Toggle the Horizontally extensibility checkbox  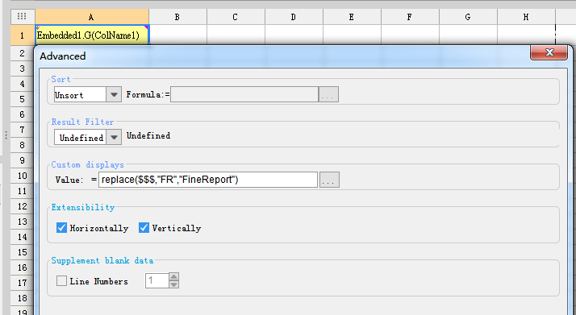(61, 228)
